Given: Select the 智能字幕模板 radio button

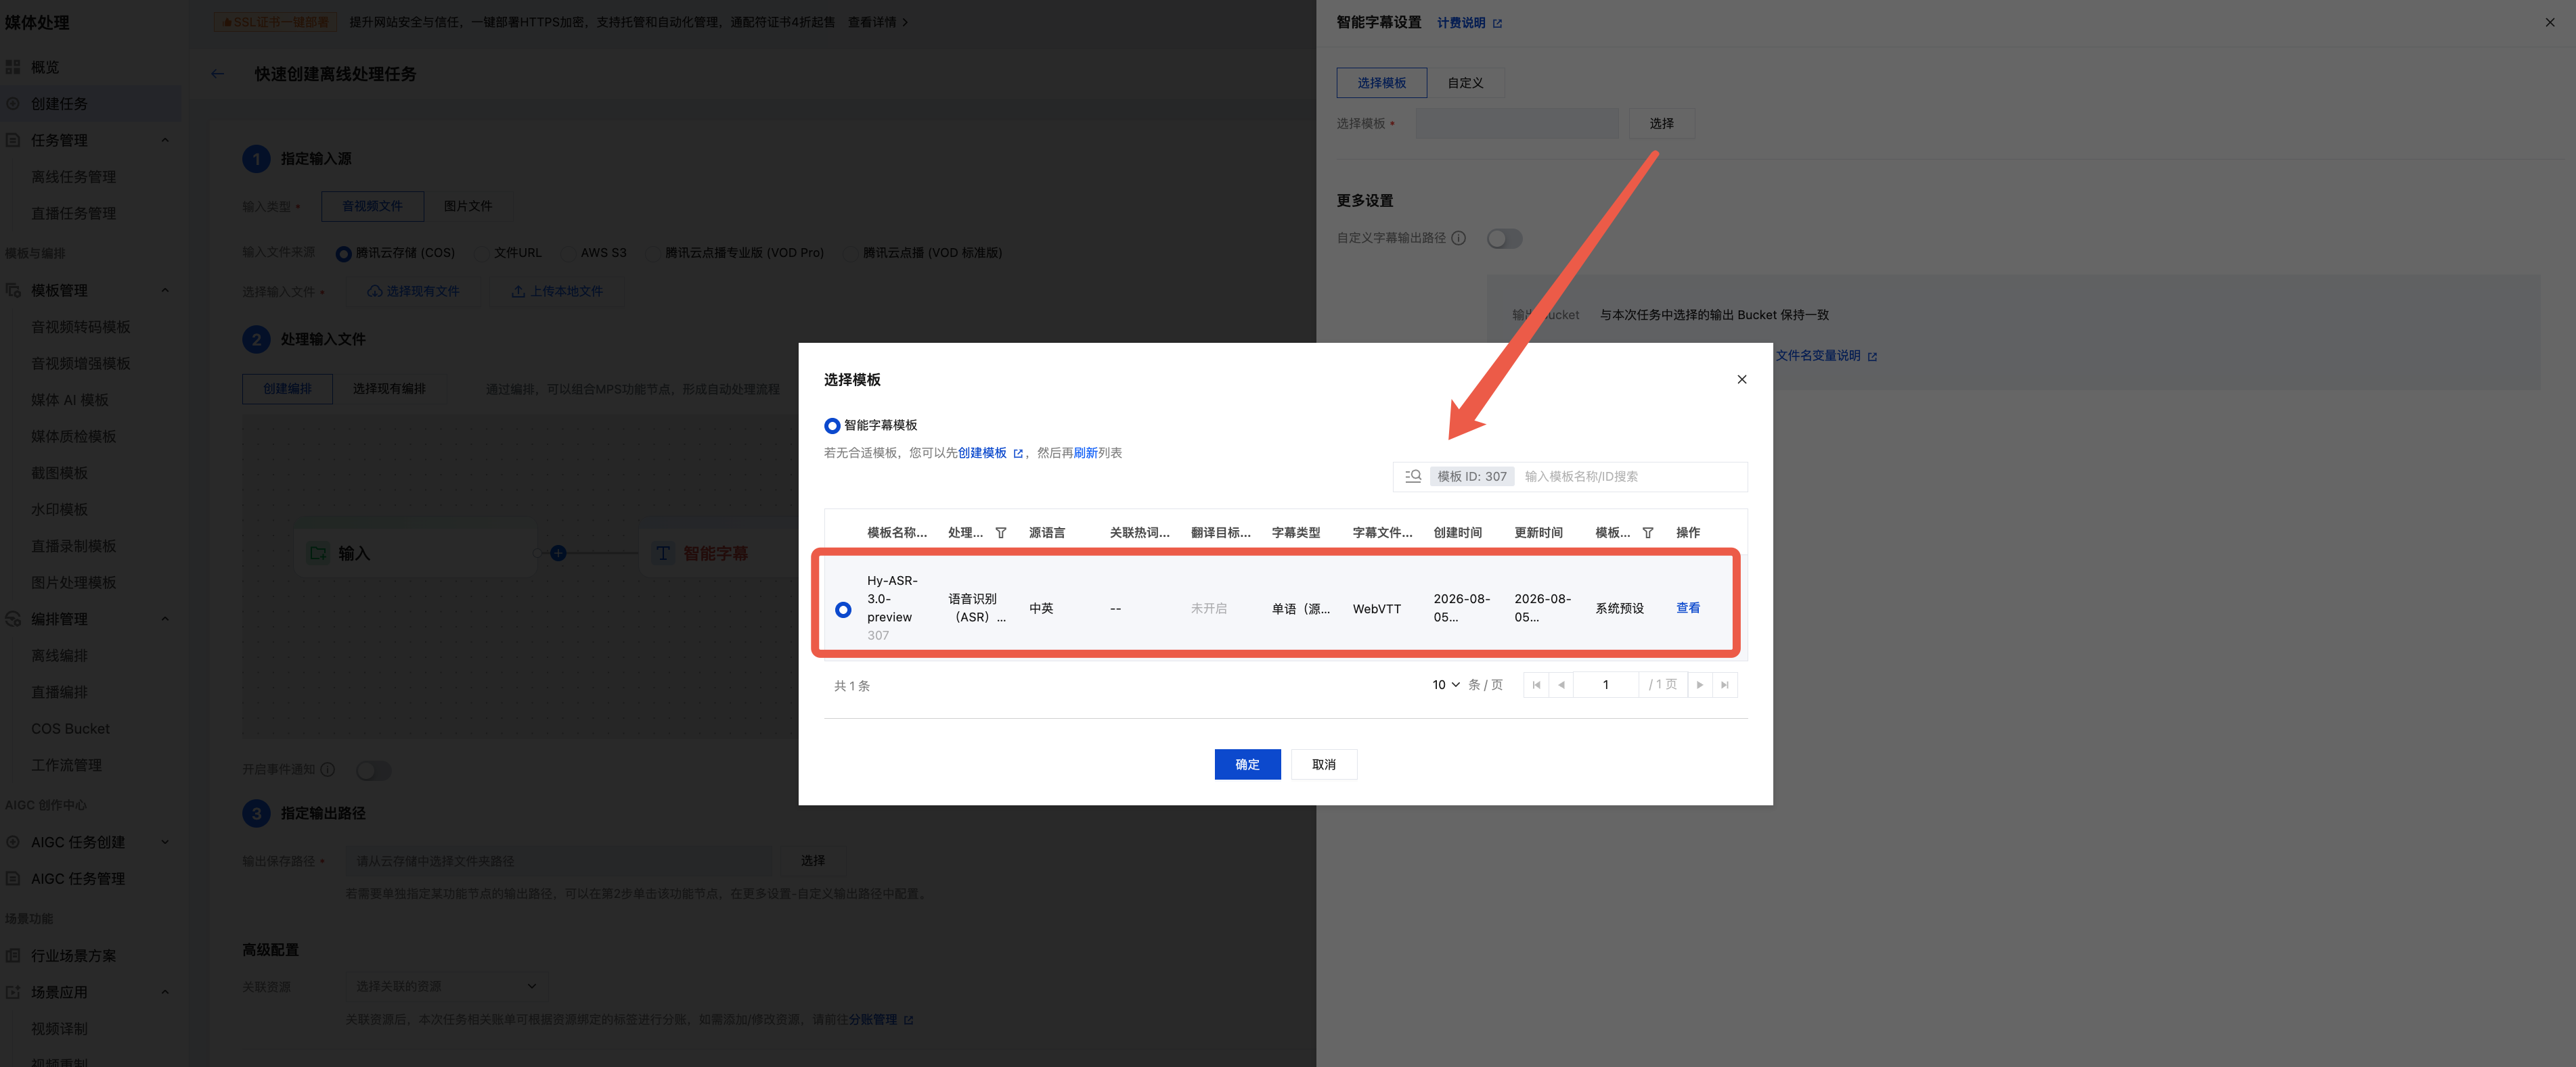Looking at the screenshot, I should (x=832, y=425).
